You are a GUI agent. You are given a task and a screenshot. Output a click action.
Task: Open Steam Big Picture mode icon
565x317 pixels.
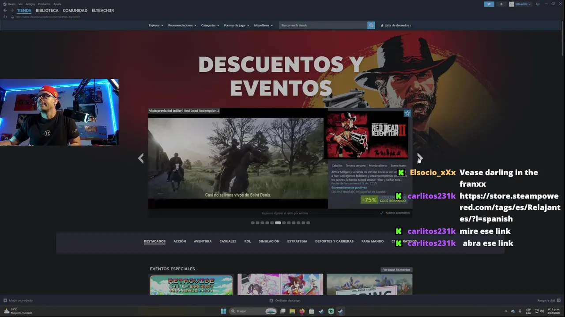[537, 4]
